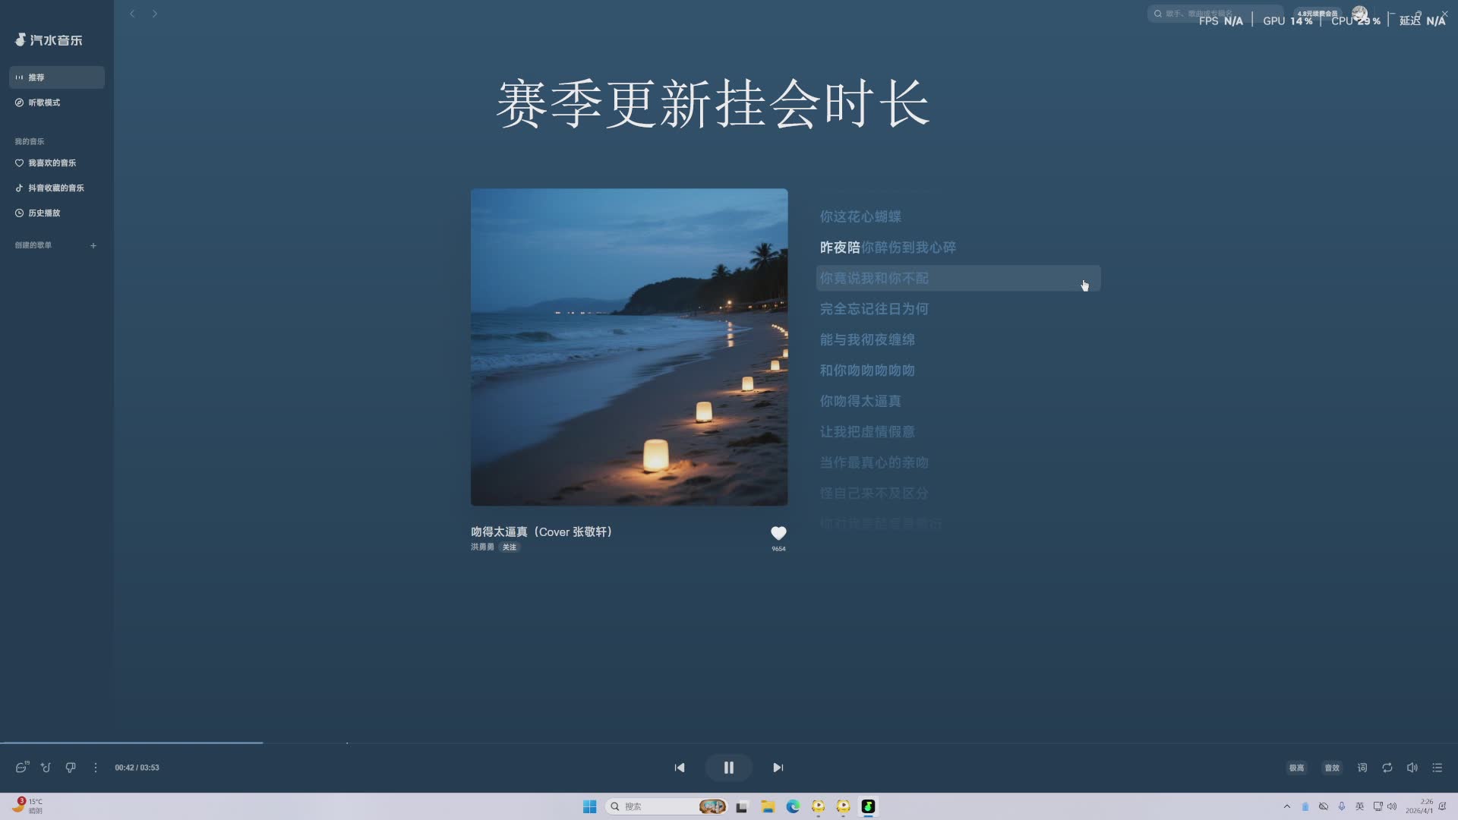
Task: Click the volume speaker icon
Action: 1412,768
